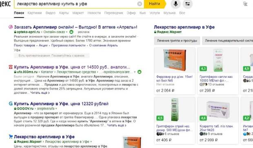Open the shopping cart favicon of Yandex.Market result

point(11,137)
